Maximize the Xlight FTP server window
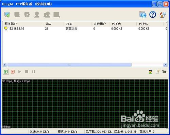Viewport: 170px width, 135px height. tap(160, 4)
